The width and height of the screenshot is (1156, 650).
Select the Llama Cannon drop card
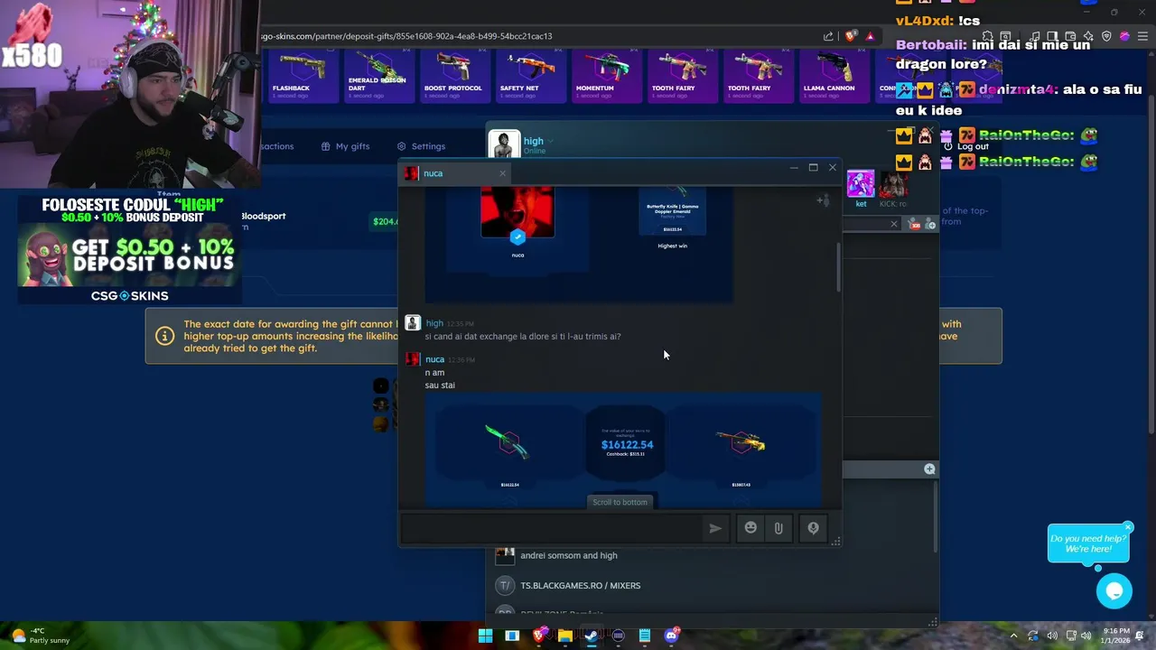pyautogui.click(x=833, y=76)
